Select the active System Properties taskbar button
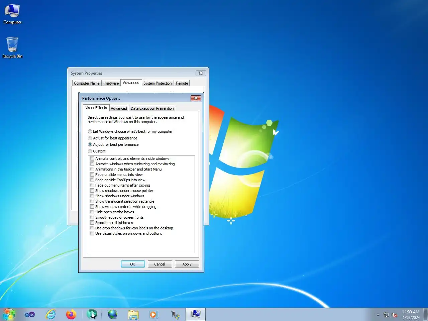The width and height of the screenshot is (428, 321). (x=196, y=314)
